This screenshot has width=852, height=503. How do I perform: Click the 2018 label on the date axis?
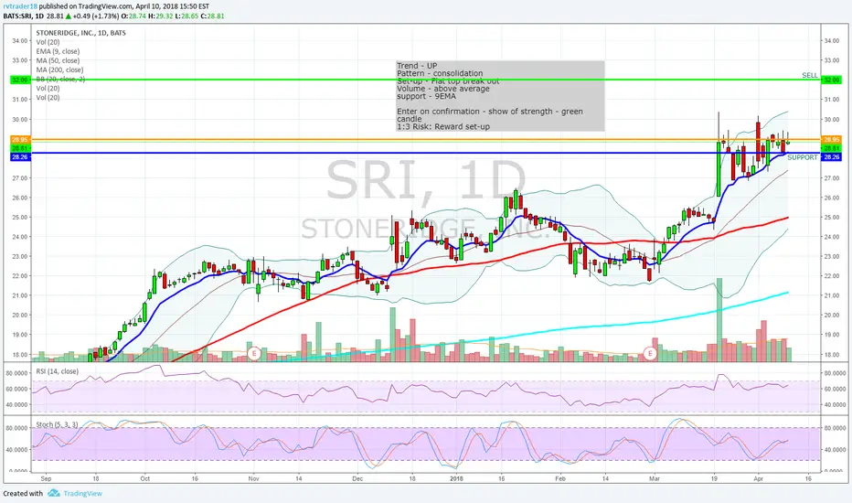(456, 478)
